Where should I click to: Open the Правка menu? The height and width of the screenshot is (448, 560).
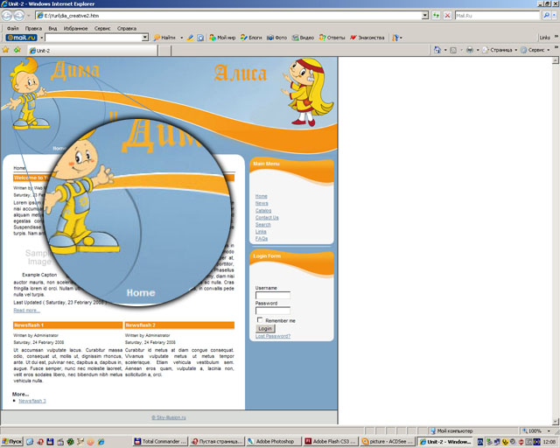pos(33,28)
